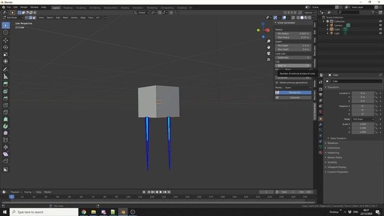
Task: Enable face select mode
Action: (x=34, y=17)
